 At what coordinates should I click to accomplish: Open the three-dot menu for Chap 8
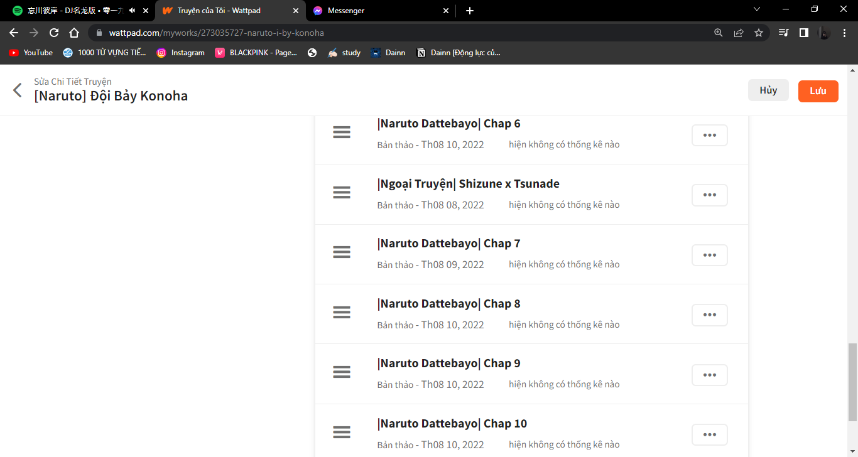coord(710,315)
